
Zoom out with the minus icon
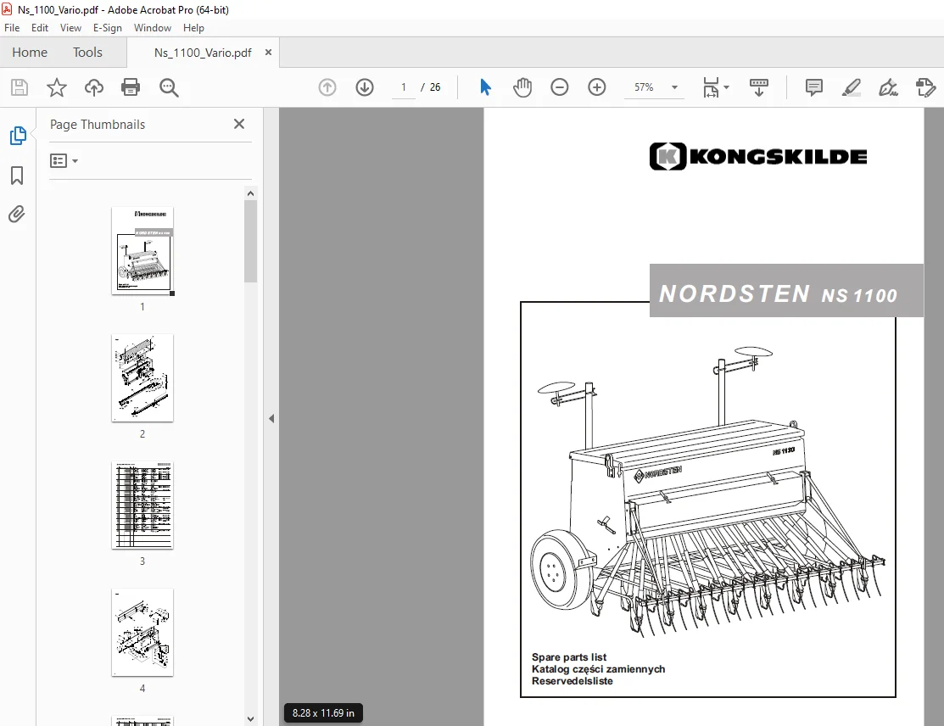pos(559,87)
